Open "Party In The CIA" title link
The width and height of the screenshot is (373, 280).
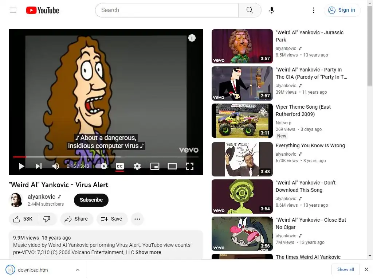[x=311, y=73]
